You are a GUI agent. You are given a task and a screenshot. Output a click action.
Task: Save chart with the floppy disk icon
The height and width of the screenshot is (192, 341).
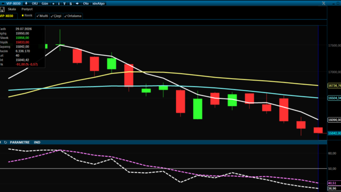tap(2, 9)
